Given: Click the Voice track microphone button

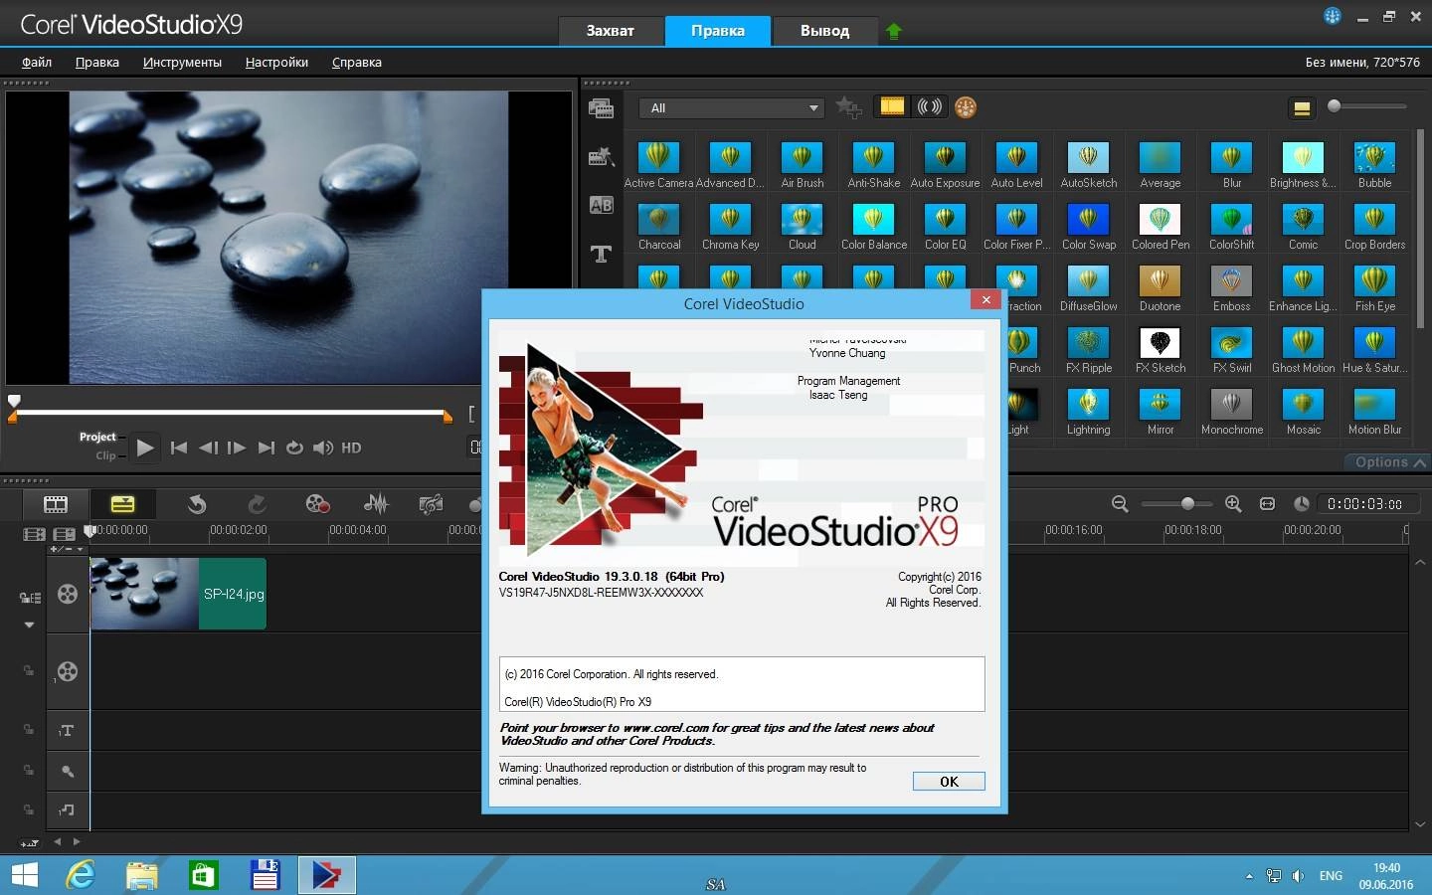Looking at the screenshot, I should (x=68, y=771).
